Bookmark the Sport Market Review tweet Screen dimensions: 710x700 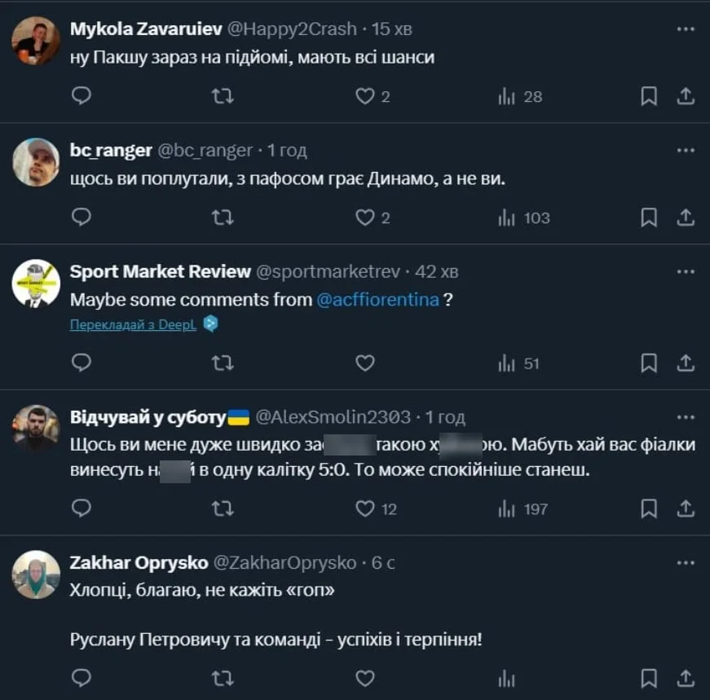[649, 363]
